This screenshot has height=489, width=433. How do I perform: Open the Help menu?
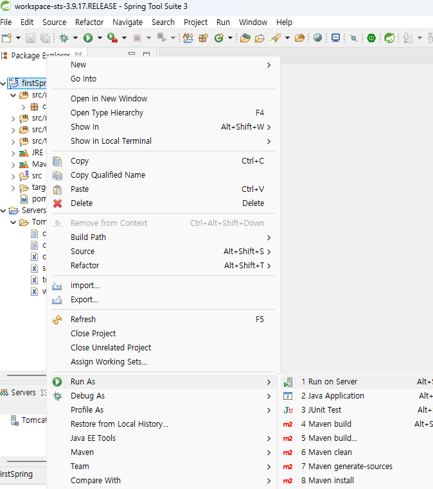284,22
